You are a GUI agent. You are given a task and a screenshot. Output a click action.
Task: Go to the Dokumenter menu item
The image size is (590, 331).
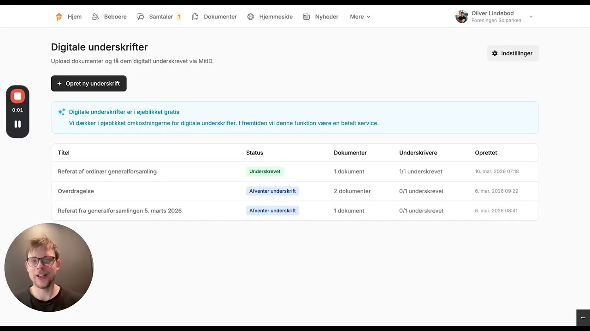(x=220, y=17)
